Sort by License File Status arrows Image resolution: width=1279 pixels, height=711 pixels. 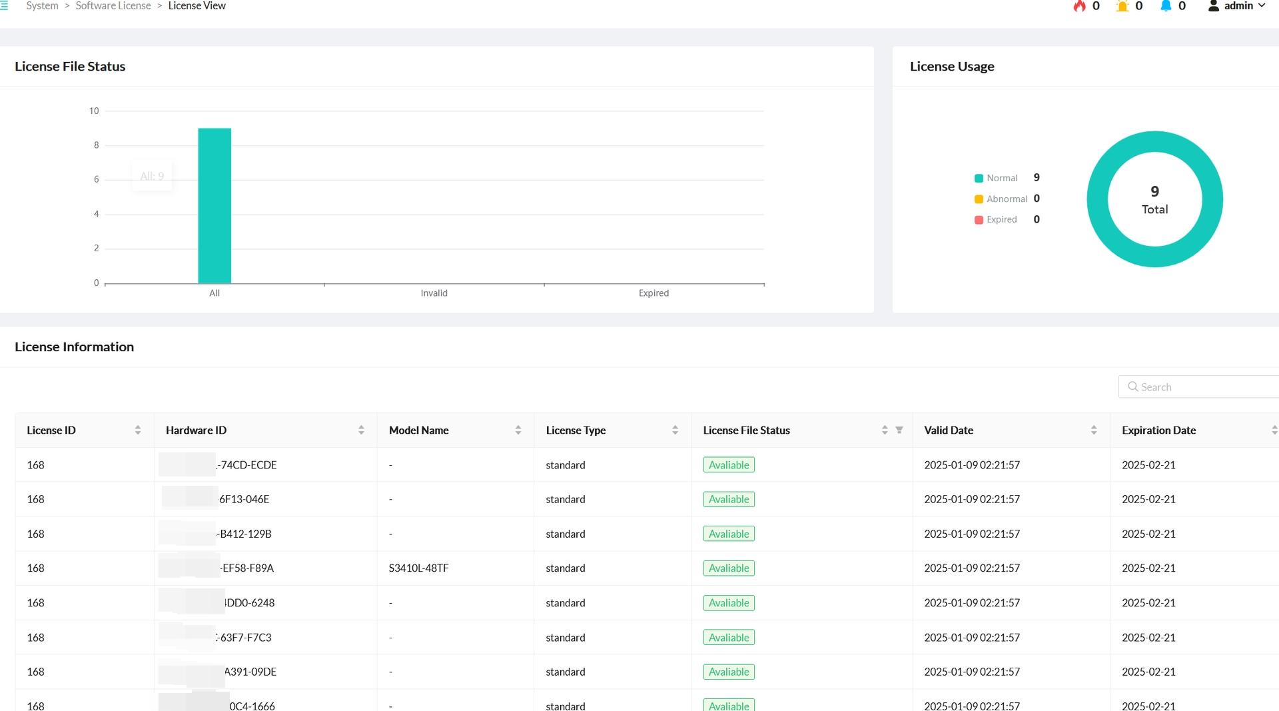pos(885,430)
